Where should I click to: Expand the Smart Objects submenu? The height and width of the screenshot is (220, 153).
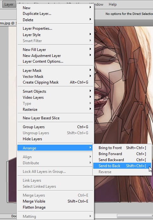(x=55, y=91)
